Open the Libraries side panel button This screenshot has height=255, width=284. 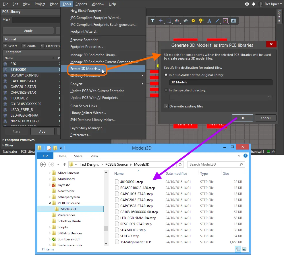click(x=279, y=16)
